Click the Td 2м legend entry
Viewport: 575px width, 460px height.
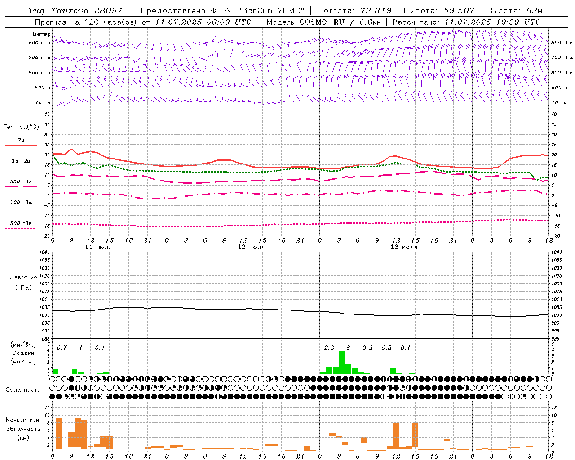click(x=21, y=161)
